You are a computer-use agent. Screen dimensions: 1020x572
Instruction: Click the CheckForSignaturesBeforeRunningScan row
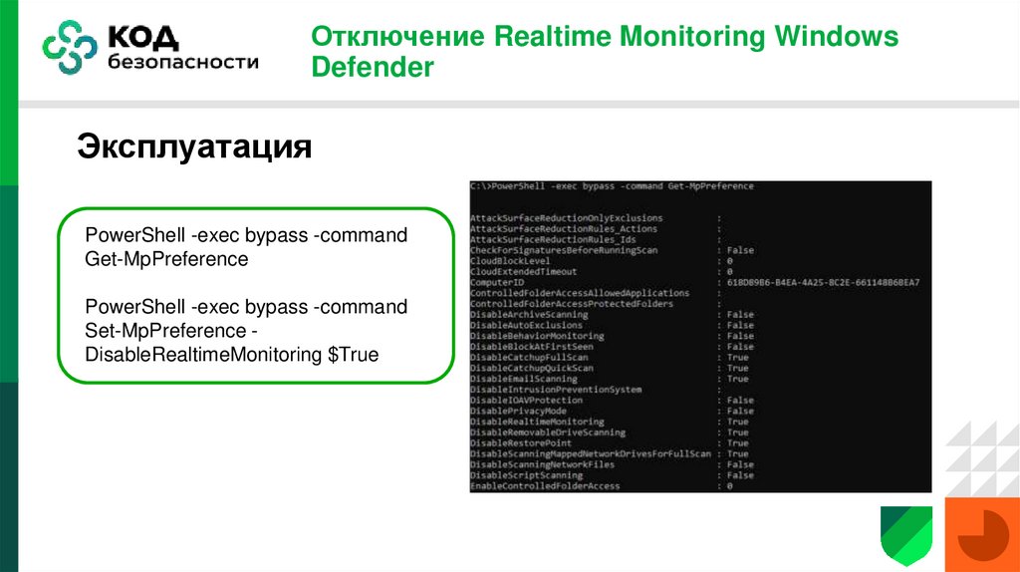(613, 250)
